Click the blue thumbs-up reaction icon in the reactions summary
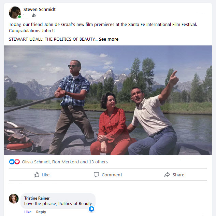This screenshot has height=216, width=216. [12, 162]
